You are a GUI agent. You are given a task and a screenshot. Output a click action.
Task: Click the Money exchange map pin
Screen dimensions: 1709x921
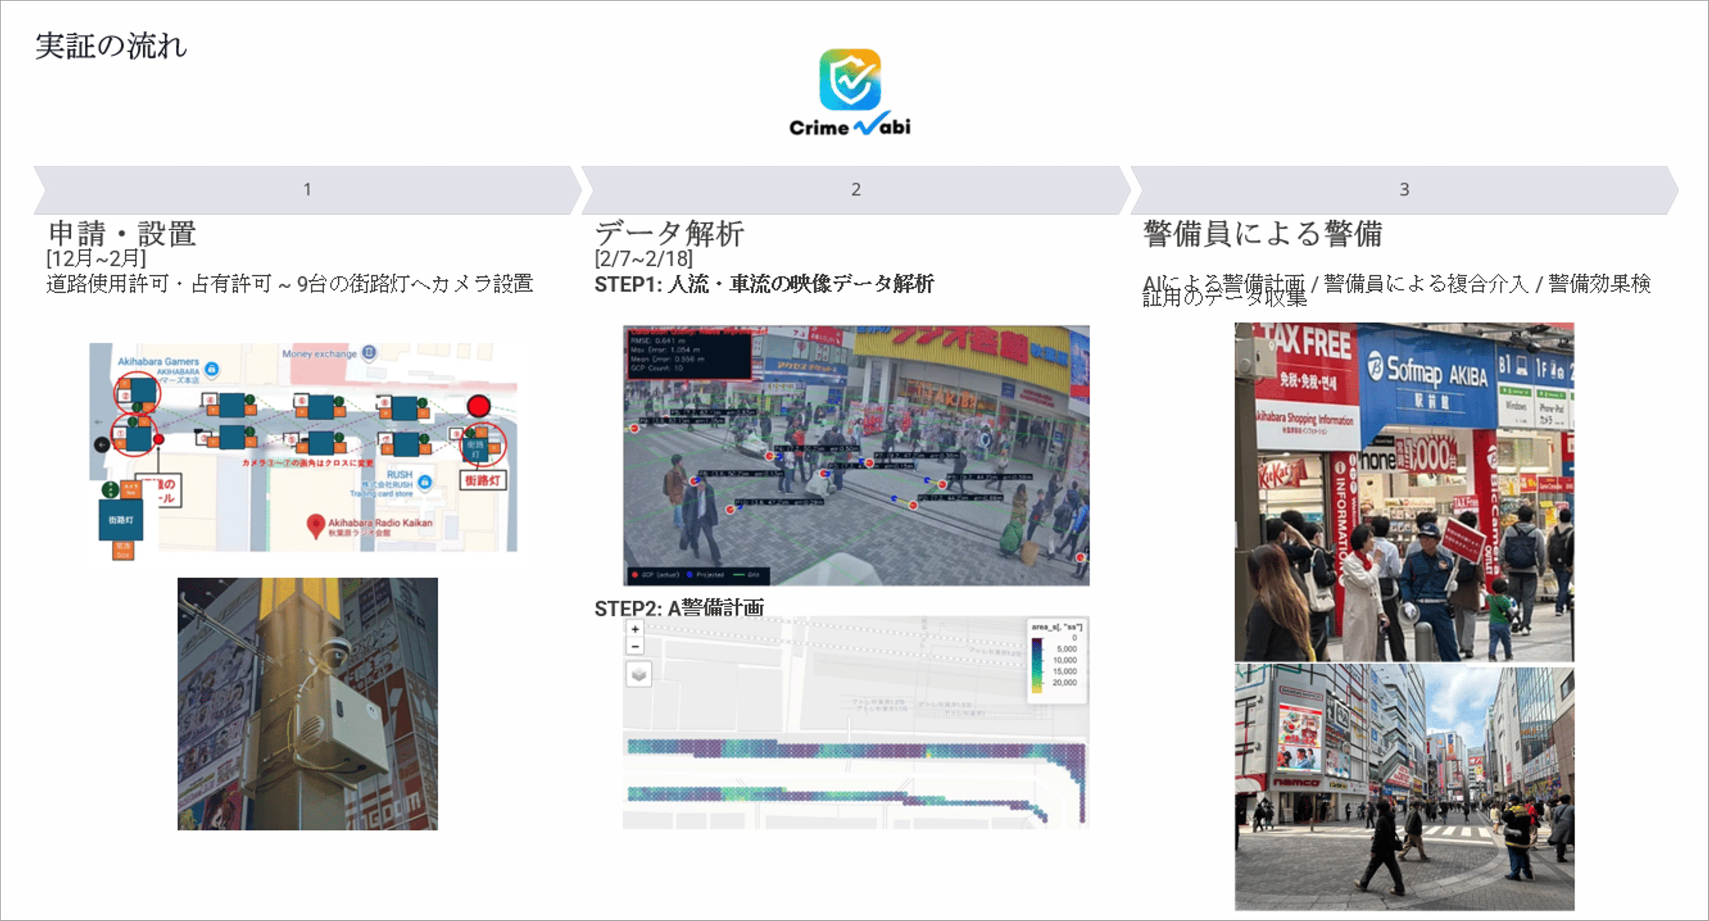tap(369, 353)
